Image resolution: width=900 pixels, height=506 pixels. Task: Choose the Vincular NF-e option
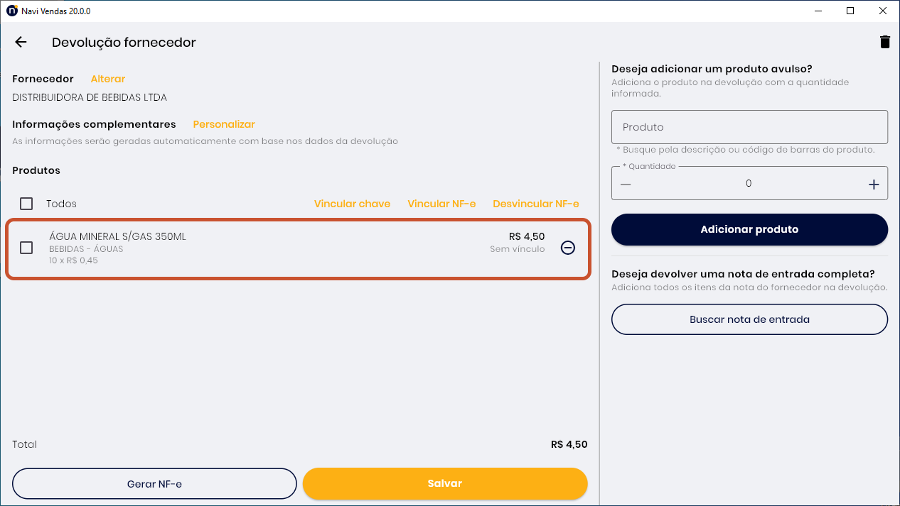point(441,204)
